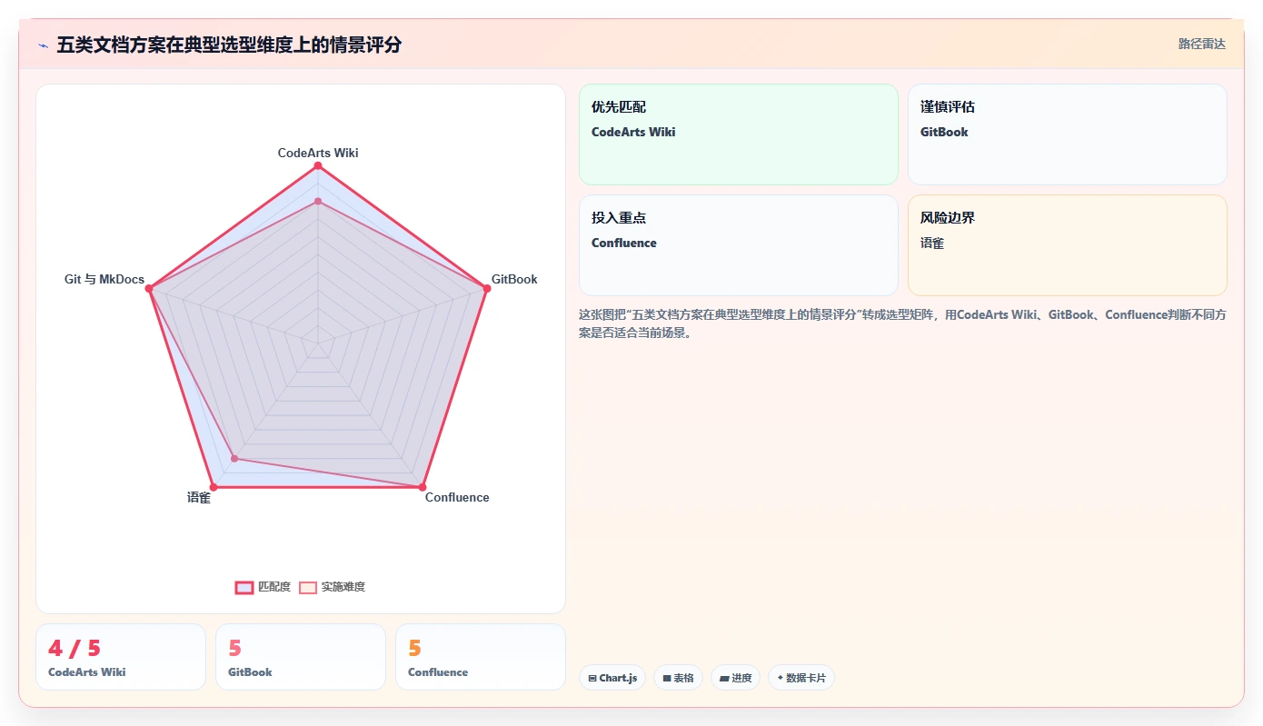The width and height of the screenshot is (1263, 726).
Task: Select the Chart.js tag chip
Action: 612,678
